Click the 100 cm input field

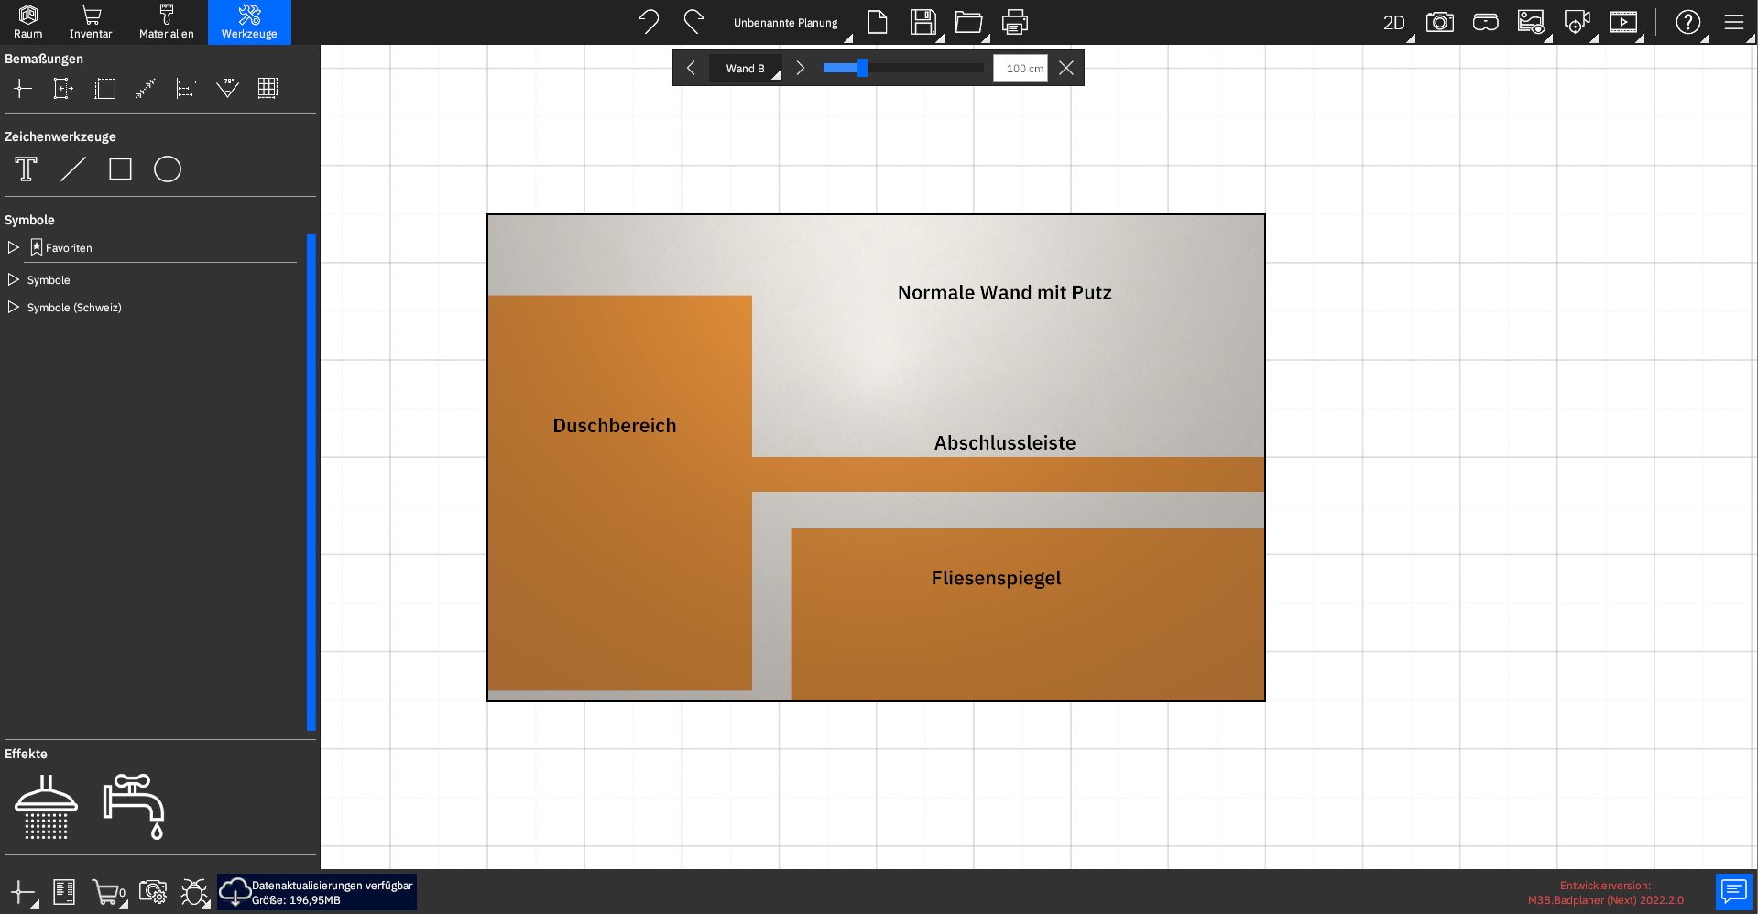pos(1021,68)
